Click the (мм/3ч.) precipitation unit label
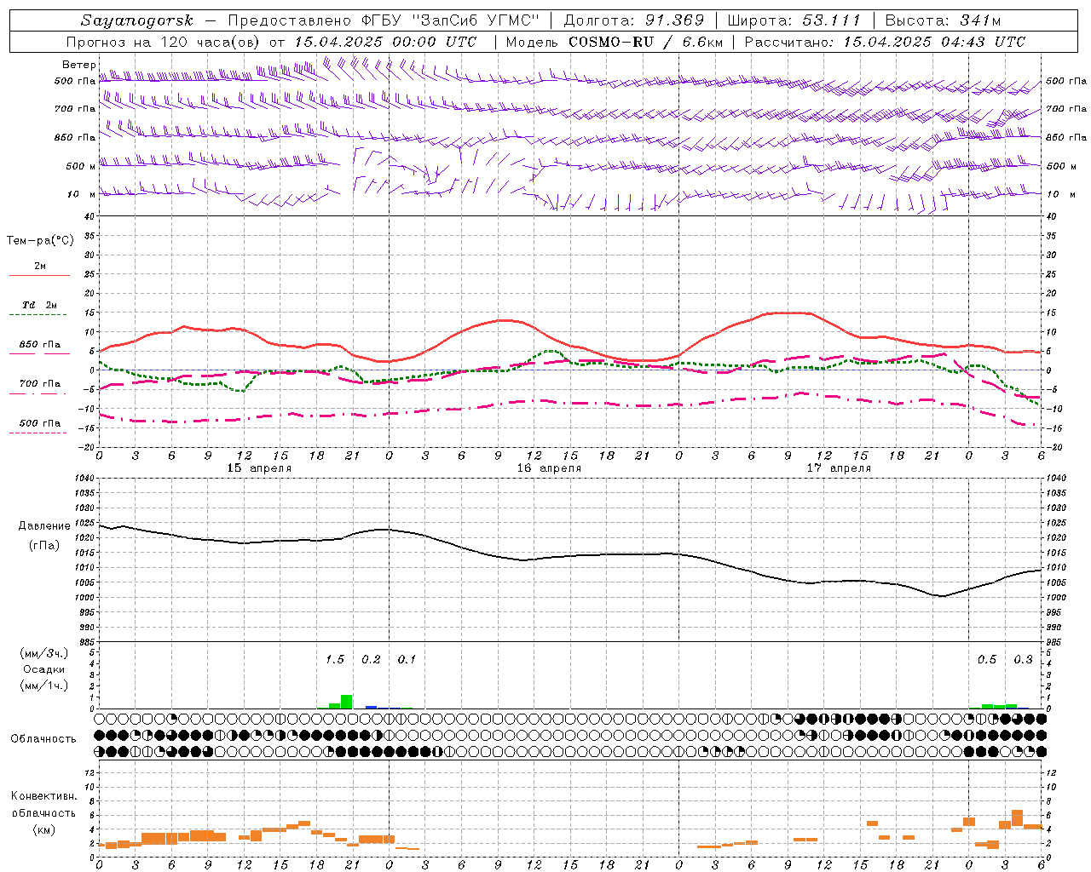 point(44,653)
